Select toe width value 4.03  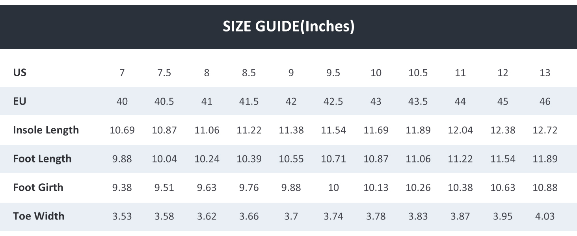[545, 216]
